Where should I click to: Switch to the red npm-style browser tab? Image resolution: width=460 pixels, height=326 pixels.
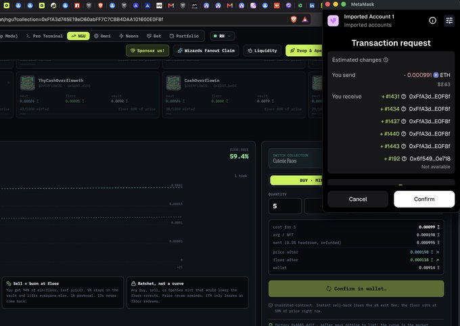77,5
